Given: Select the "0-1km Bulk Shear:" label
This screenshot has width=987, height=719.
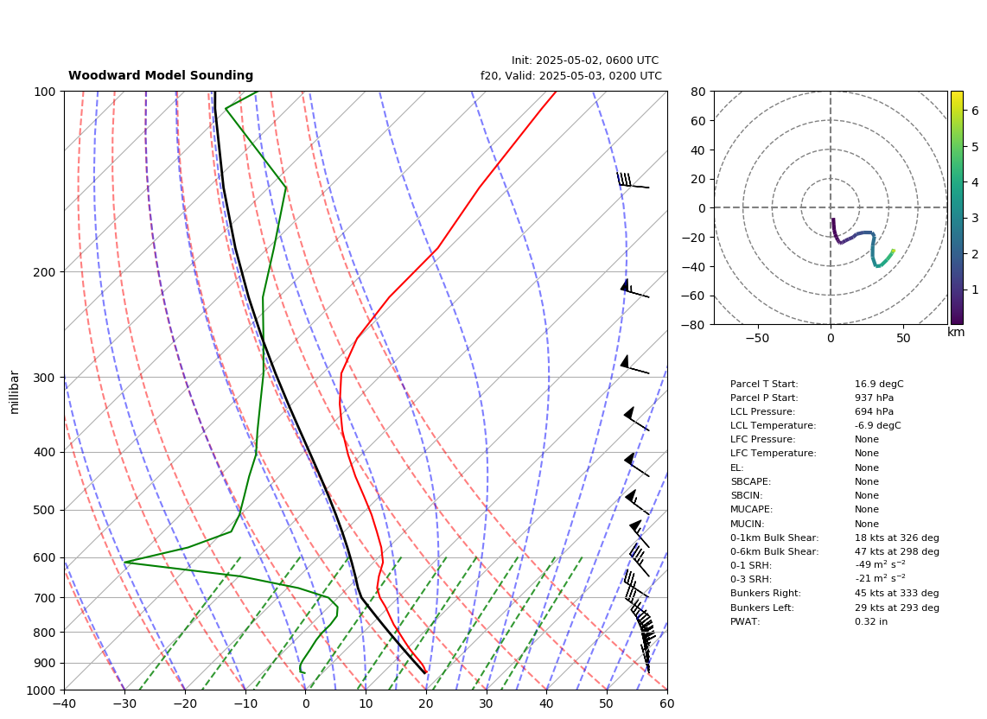Looking at the screenshot, I should point(774,538).
